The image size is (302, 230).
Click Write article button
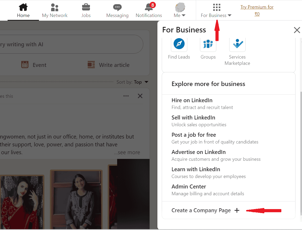[x=109, y=65]
